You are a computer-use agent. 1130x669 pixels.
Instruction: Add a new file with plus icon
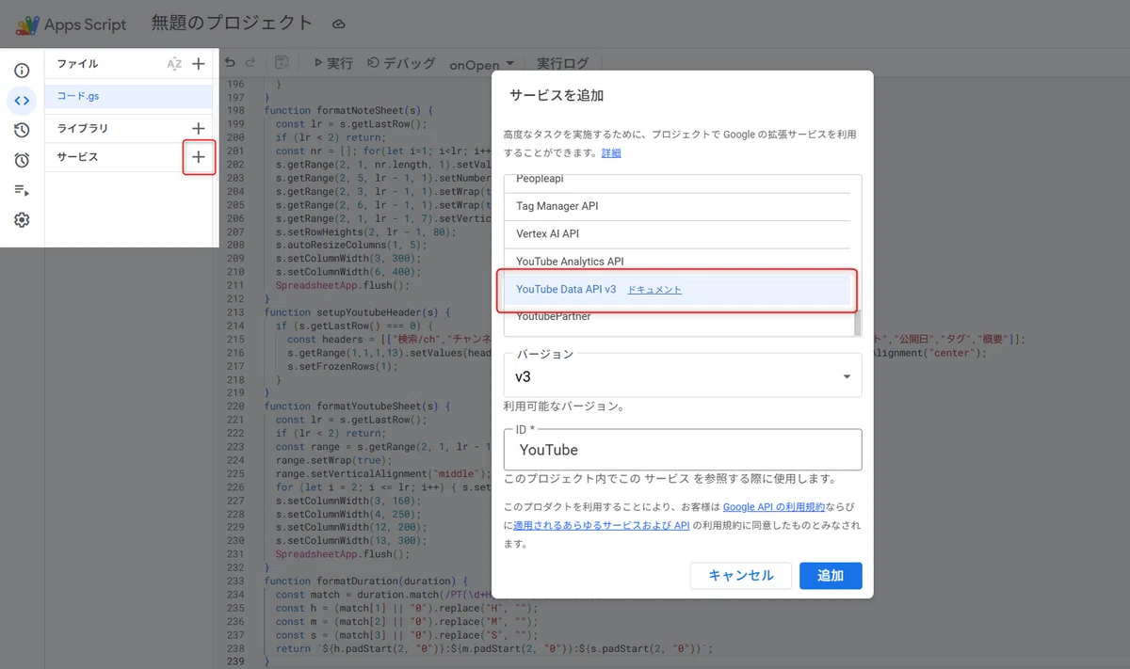(x=198, y=64)
